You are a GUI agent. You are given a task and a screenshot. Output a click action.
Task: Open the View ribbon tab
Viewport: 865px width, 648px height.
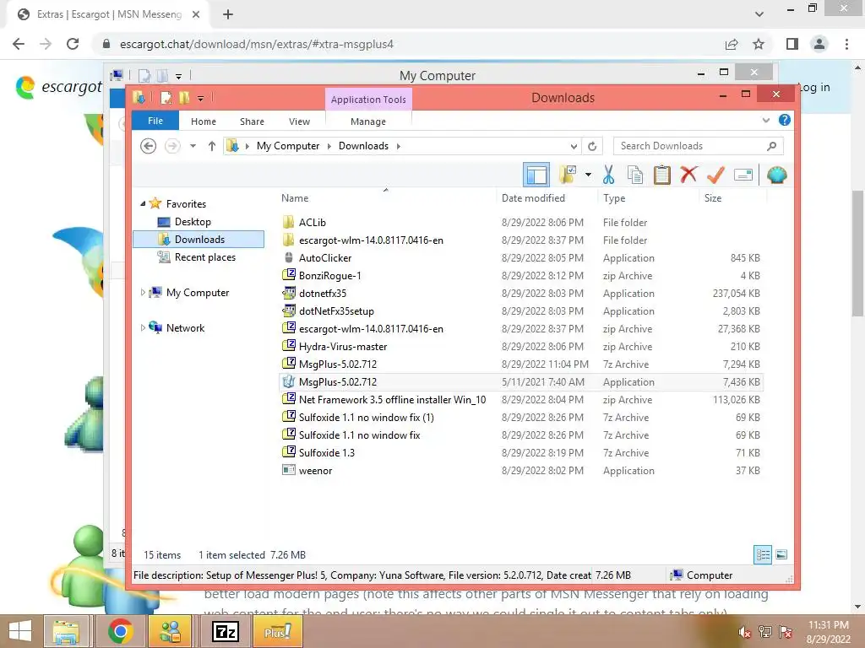point(299,121)
